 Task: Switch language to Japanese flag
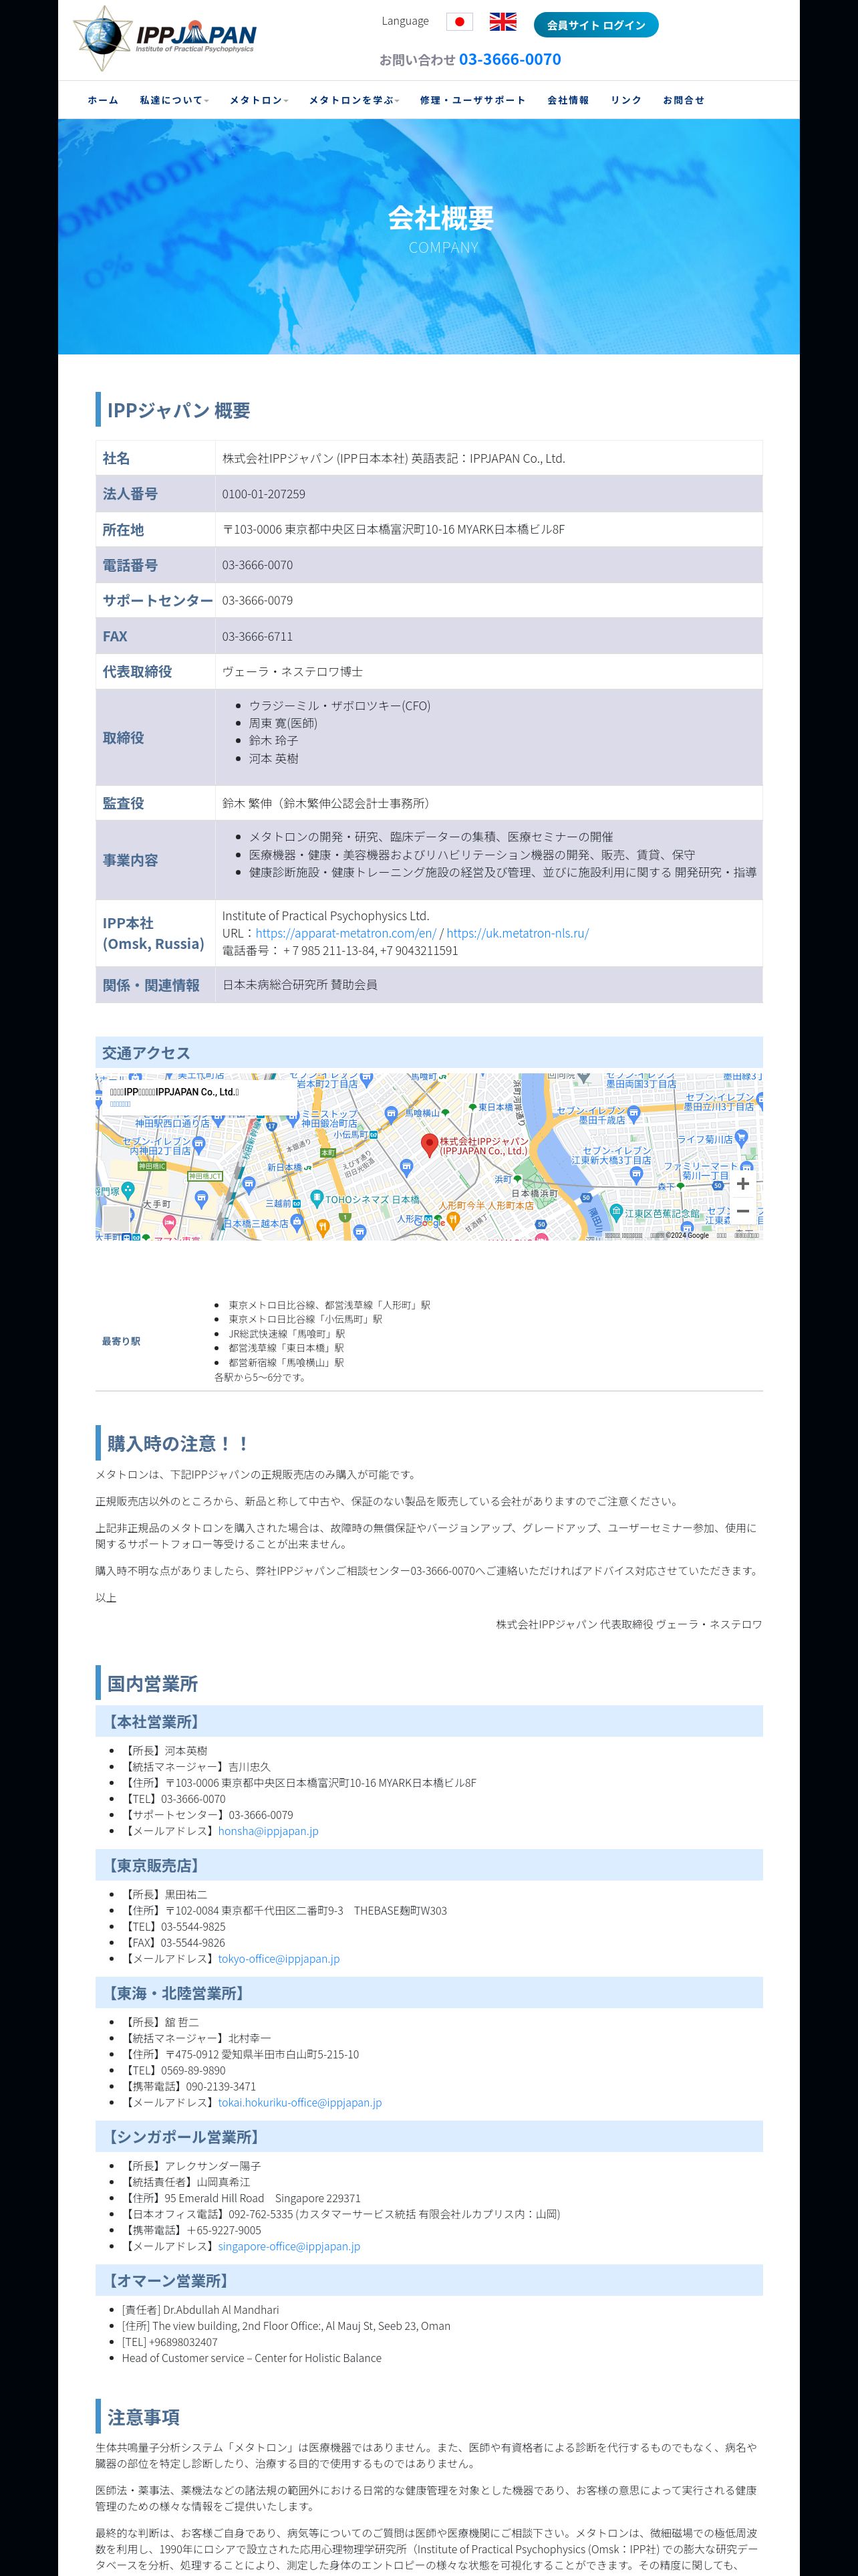click(460, 22)
